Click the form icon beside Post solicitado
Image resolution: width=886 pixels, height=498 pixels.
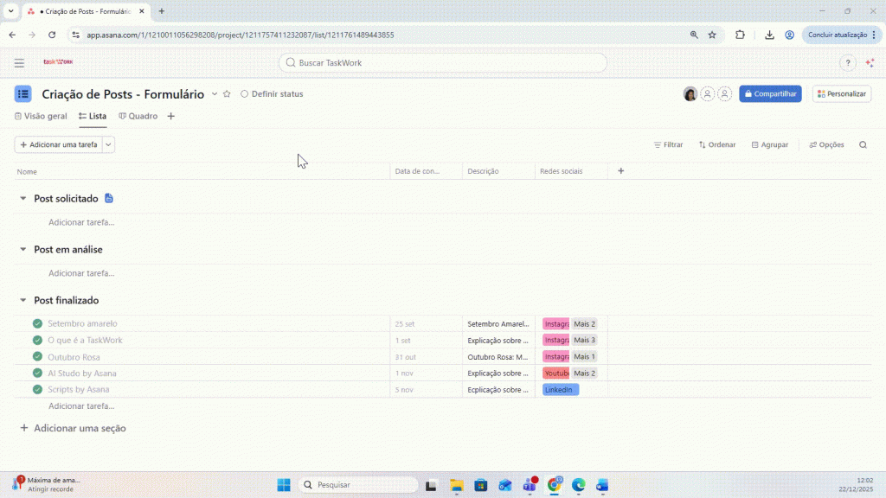coord(109,199)
